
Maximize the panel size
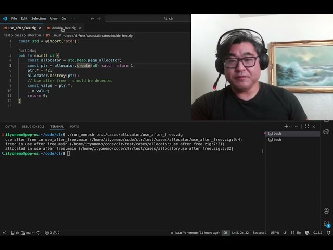(307, 126)
